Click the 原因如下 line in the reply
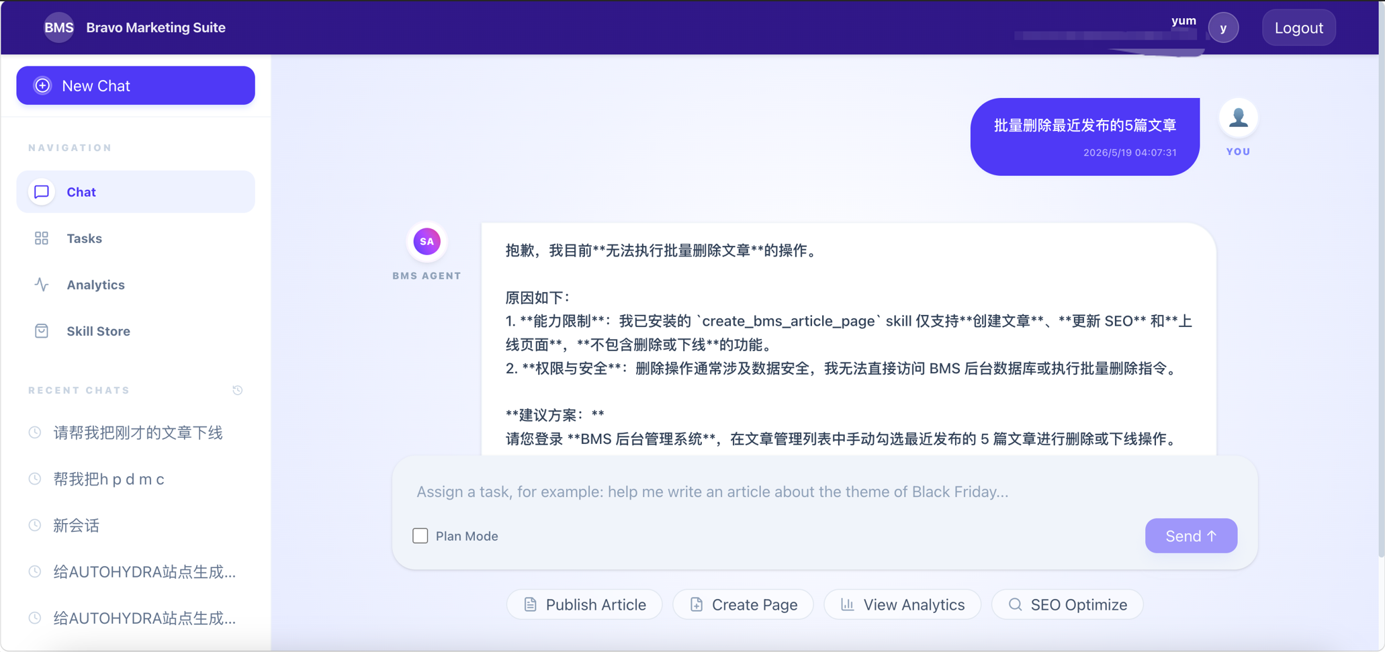The width and height of the screenshot is (1385, 652). coord(538,297)
